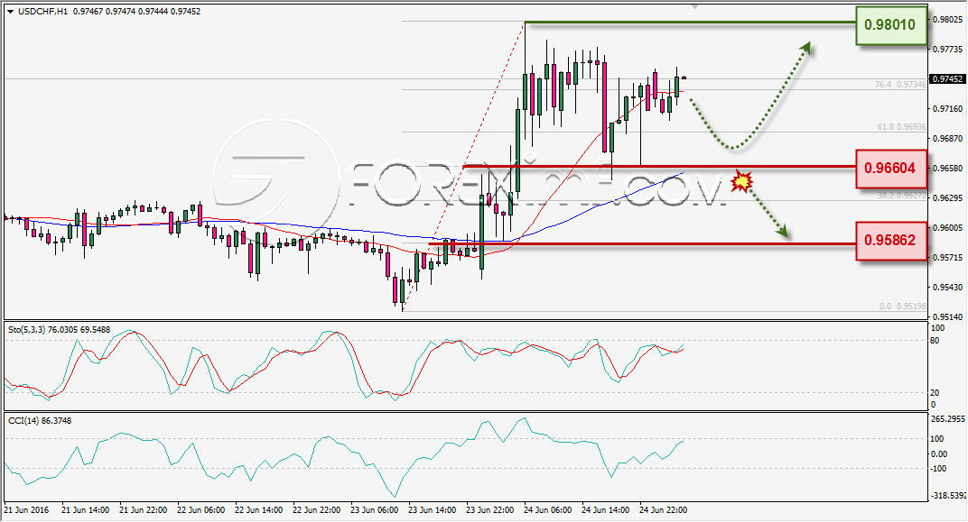Select the CCI(14) 86.3748 indicator label
The height and width of the screenshot is (522, 968).
[x=40, y=421]
